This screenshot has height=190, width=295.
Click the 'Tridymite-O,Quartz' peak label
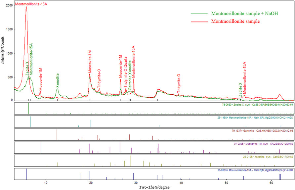(x=125, y=72)
